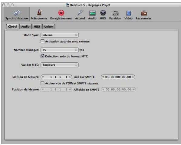Click the fps unit label
The width and height of the screenshot is (181, 145).
(x=82, y=50)
